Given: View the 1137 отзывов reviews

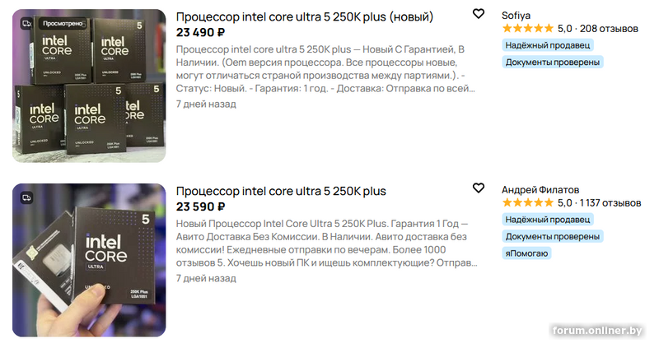Looking at the screenshot, I should tap(610, 203).
